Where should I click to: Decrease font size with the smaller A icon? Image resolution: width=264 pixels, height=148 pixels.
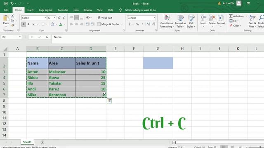point(64,18)
